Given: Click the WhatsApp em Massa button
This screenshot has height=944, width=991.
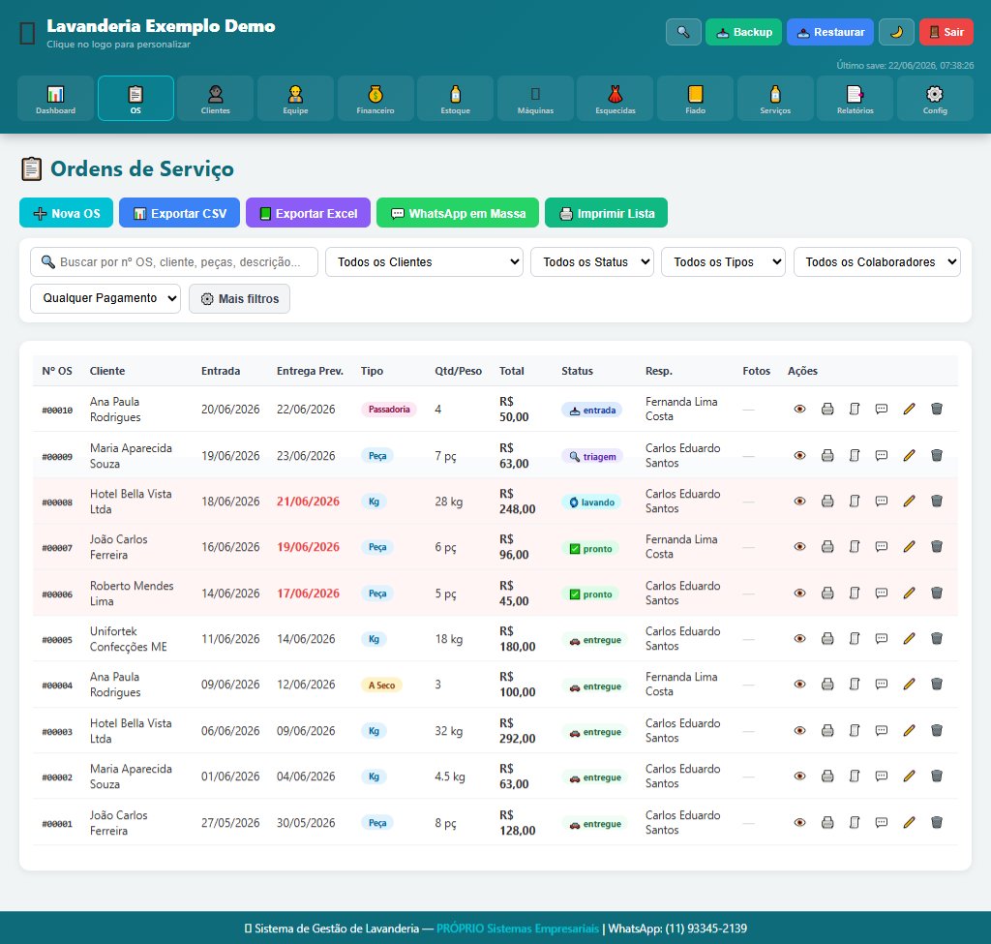Looking at the screenshot, I should point(458,213).
